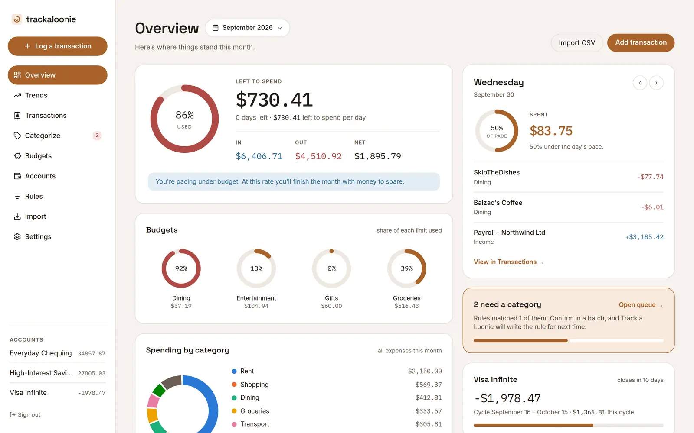The height and width of the screenshot is (433, 694).
Task: Open the Budgets page
Action: tap(58, 156)
